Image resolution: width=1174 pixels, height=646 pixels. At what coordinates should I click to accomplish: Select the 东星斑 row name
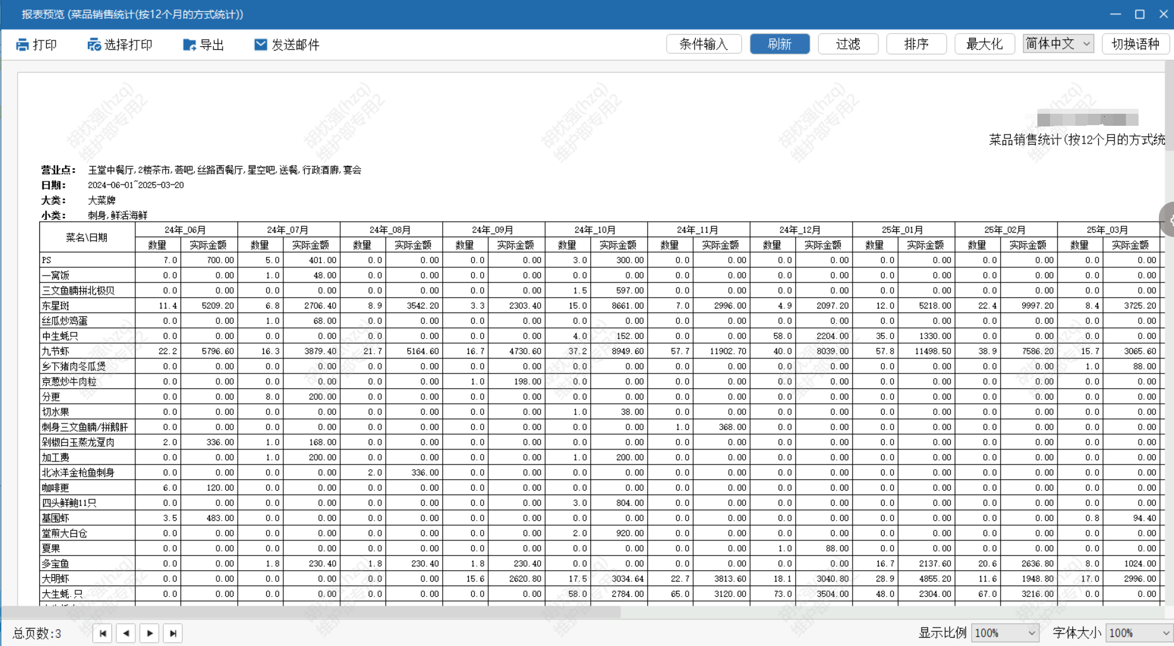[87, 306]
